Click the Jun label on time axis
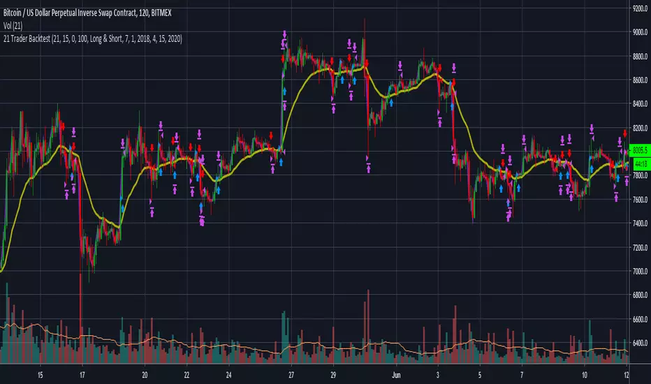Image resolution: width=651 pixels, height=384 pixels. click(396, 376)
